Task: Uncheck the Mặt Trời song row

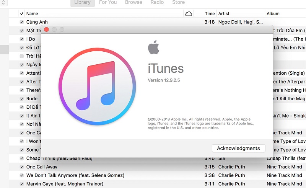Action: [x=22, y=31]
